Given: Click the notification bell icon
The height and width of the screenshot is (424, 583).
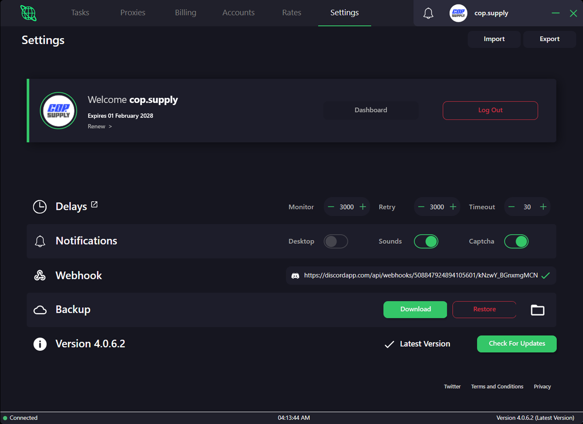Looking at the screenshot, I should coord(428,14).
